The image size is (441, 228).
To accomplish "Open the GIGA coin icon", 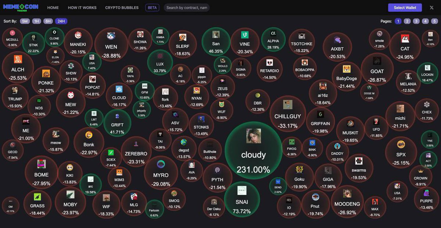I will (328, 170).
